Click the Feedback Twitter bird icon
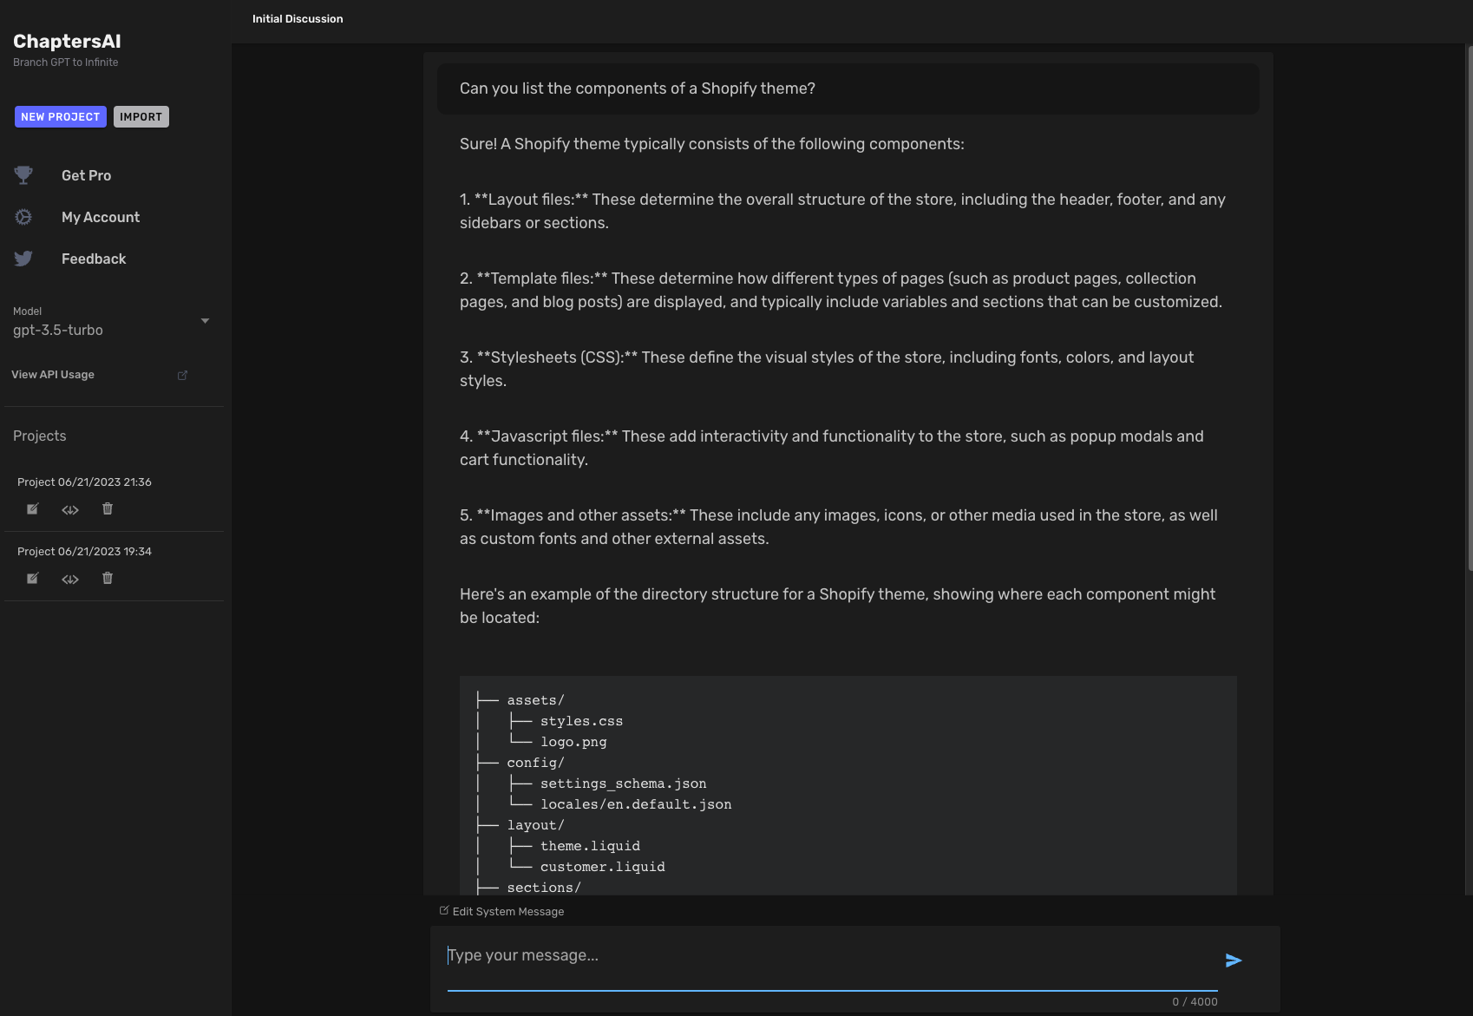This screenshot has height=1016, width=1473. (x=23, y=259)
